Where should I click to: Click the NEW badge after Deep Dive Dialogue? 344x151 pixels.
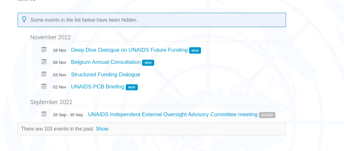click(195, 50)
